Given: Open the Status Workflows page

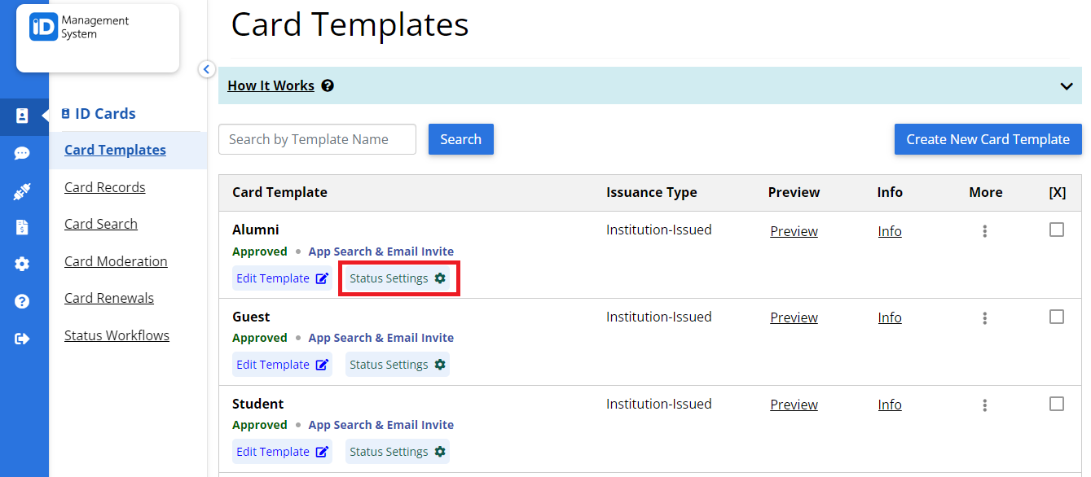Looking at the screenshot, I should [117, 335].
